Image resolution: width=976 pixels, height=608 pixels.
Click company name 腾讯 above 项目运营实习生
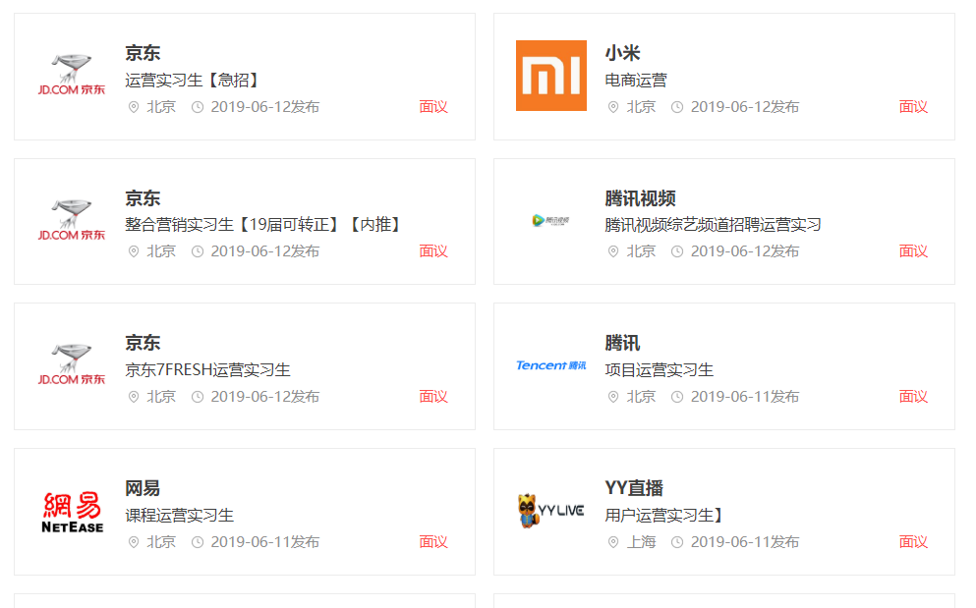coord(622,343)
